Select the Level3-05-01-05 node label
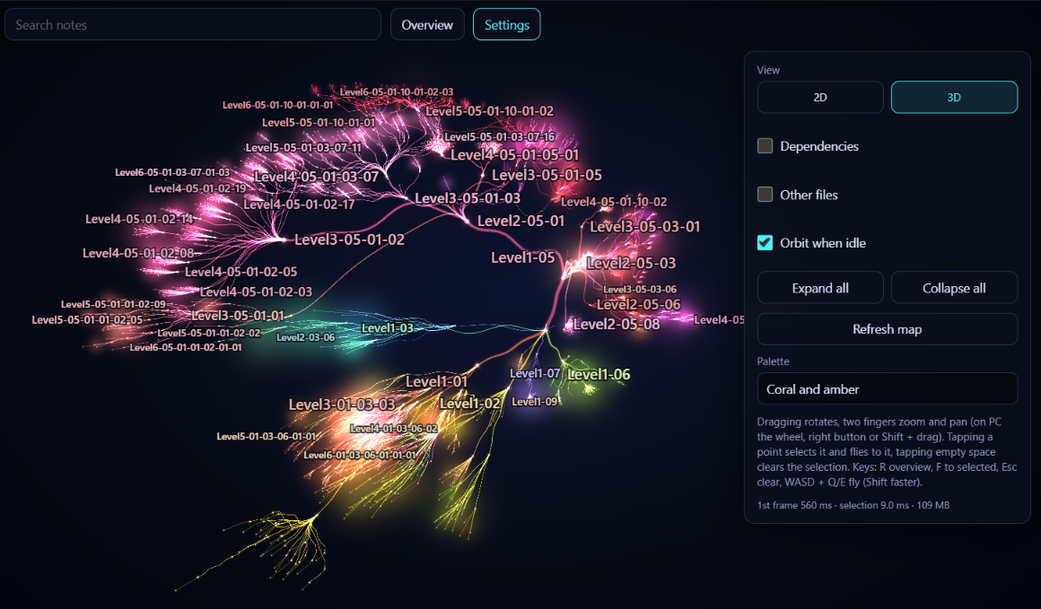1041x609 pixels. point(547,175)
